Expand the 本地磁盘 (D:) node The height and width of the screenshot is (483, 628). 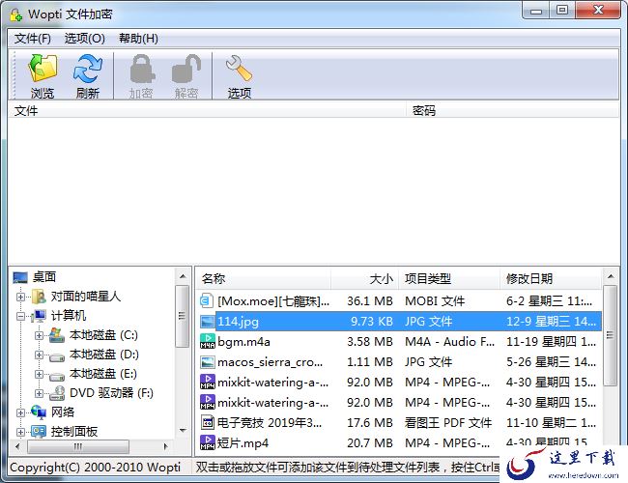tap(39, 355)
